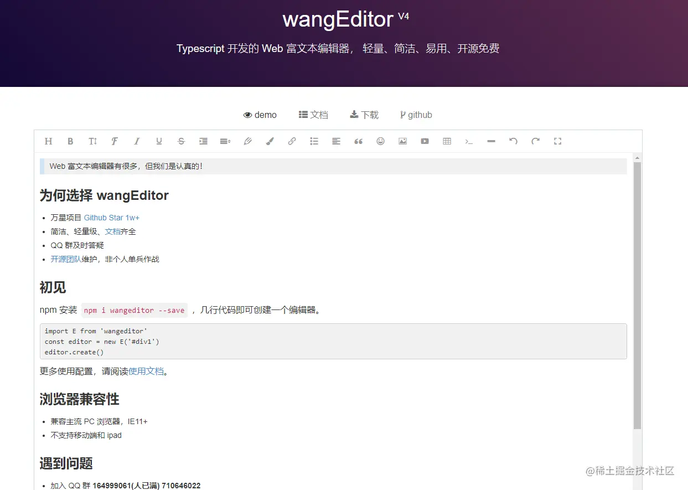Open the 文档 navigation item
The width and height of the screenshot is (688, 490).
click(x=313, y=115)
